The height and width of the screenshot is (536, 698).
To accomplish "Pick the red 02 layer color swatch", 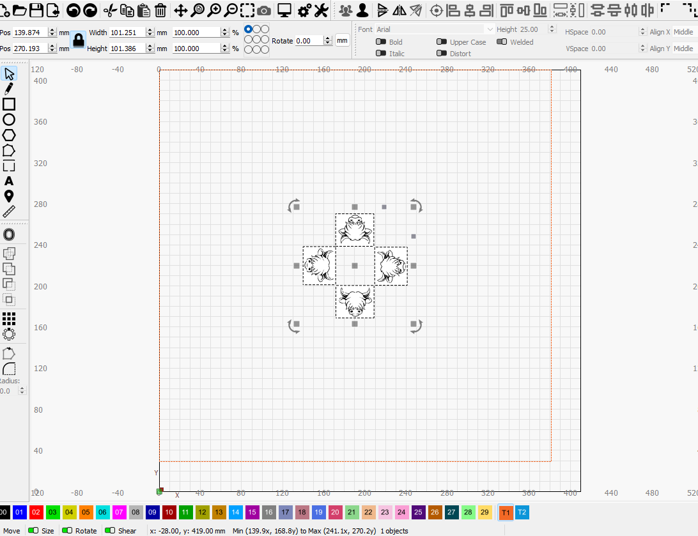I will pyautogui.click(x=36, y=512).
